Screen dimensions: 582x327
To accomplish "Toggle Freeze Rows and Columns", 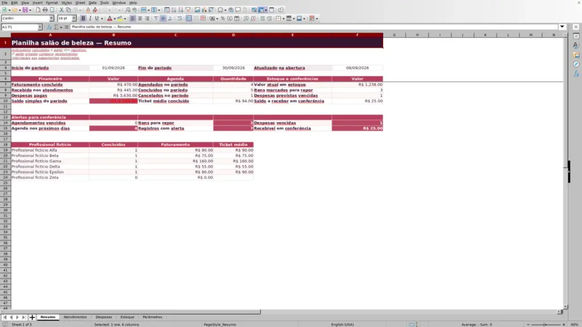I will [x=261, y=10].
